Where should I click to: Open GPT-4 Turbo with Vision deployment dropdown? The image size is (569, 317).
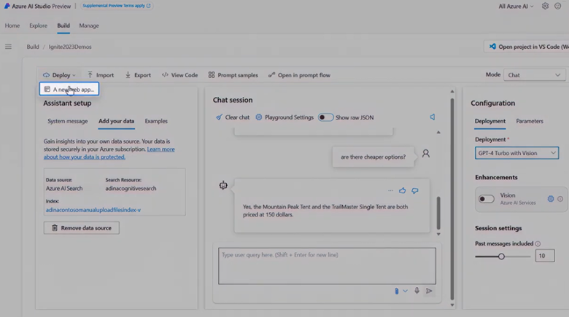516,153
